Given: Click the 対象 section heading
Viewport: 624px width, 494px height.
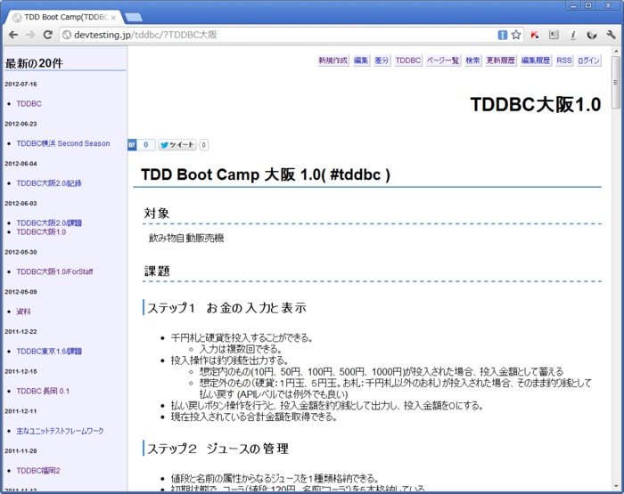Looking at the screenshot, I should point(157,214).
